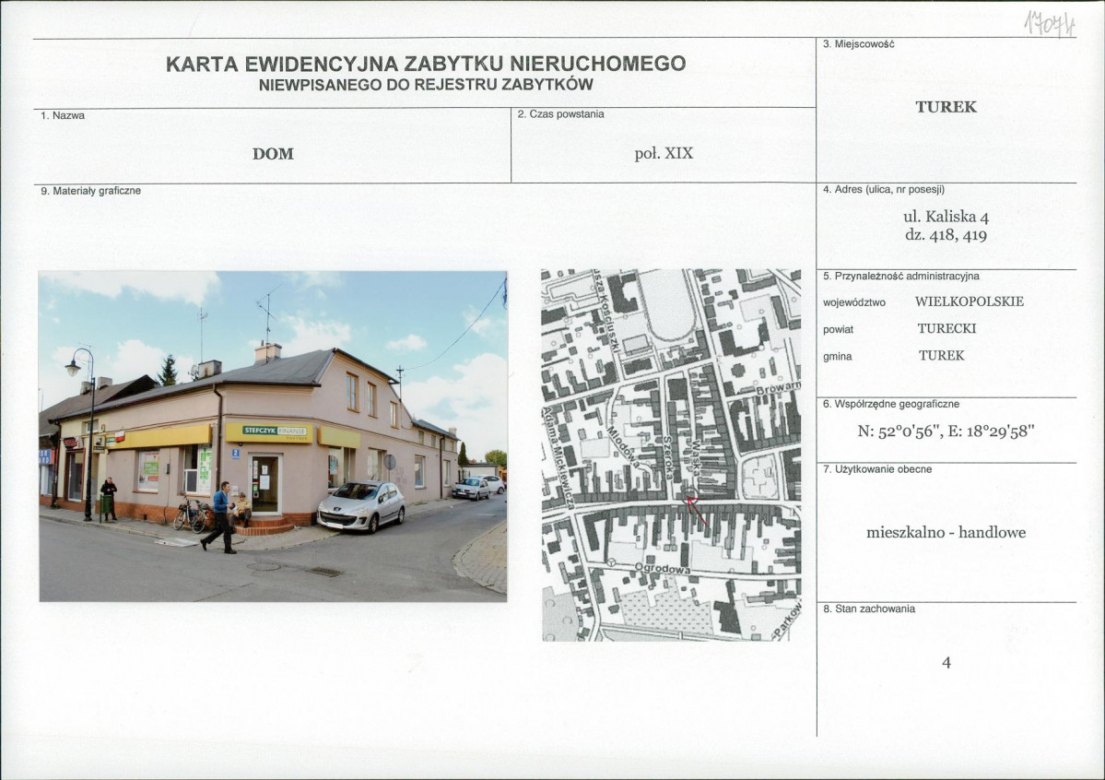Click the label 'powiat'
The width and height of the screenshot is (1105, 780).
[838, 329]
